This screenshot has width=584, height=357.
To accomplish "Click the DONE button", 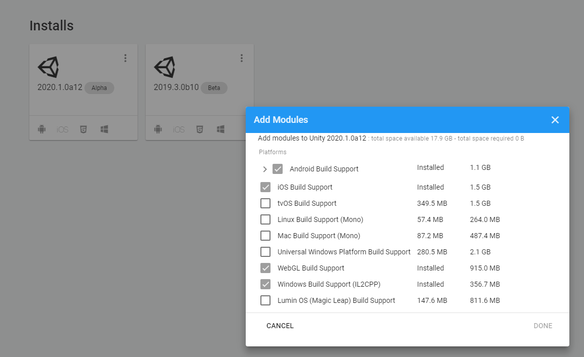I will tap(543, 326).
